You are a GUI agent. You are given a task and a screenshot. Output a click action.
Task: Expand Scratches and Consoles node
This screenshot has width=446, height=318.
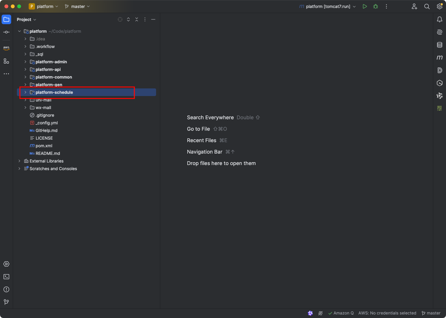(x=19, y=169)
